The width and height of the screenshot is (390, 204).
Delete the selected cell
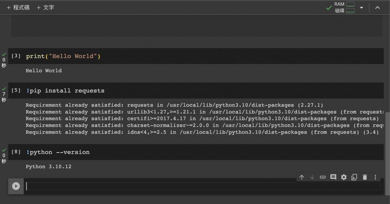[365, 177]
